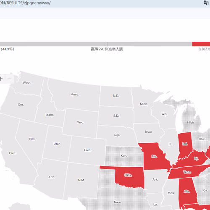Click the red Oklahoma state

pyautogui.click(x=128, y=175)
